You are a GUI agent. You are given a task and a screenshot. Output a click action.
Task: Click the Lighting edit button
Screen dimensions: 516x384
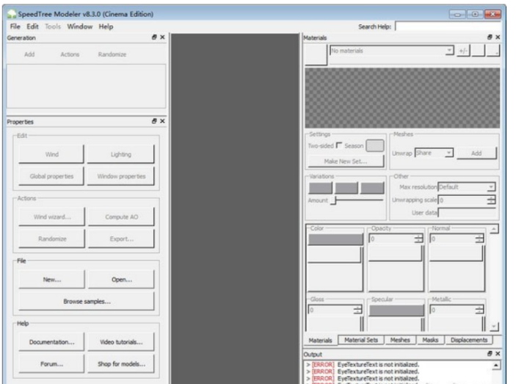click(121, 154)
